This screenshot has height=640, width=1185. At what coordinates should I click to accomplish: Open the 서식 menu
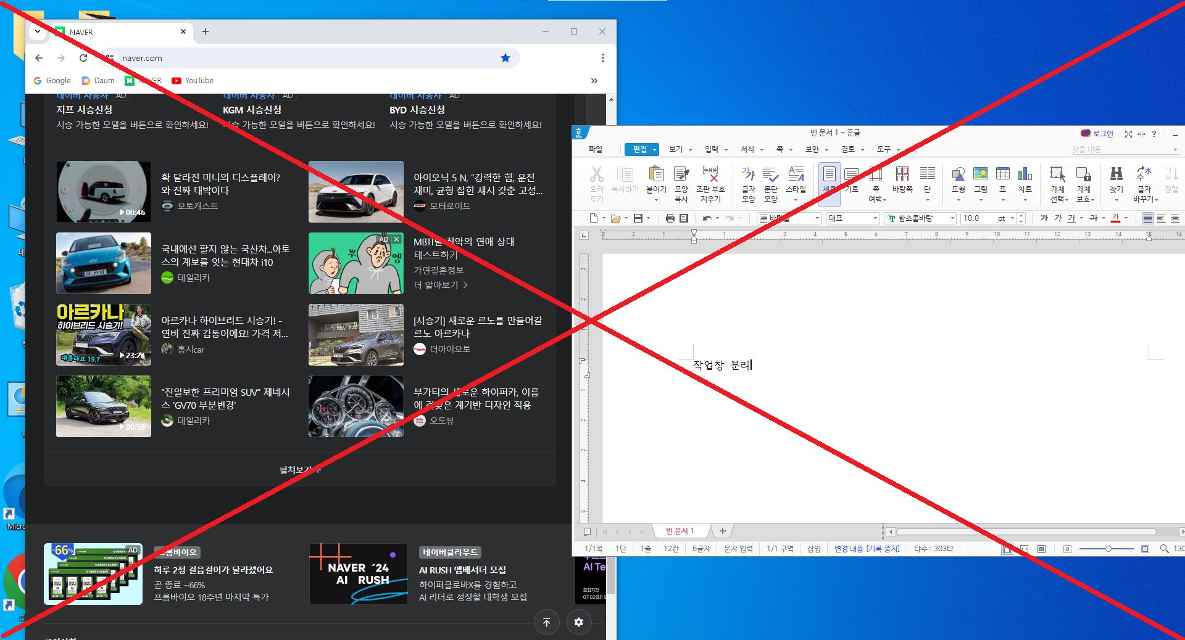(747, 149)
